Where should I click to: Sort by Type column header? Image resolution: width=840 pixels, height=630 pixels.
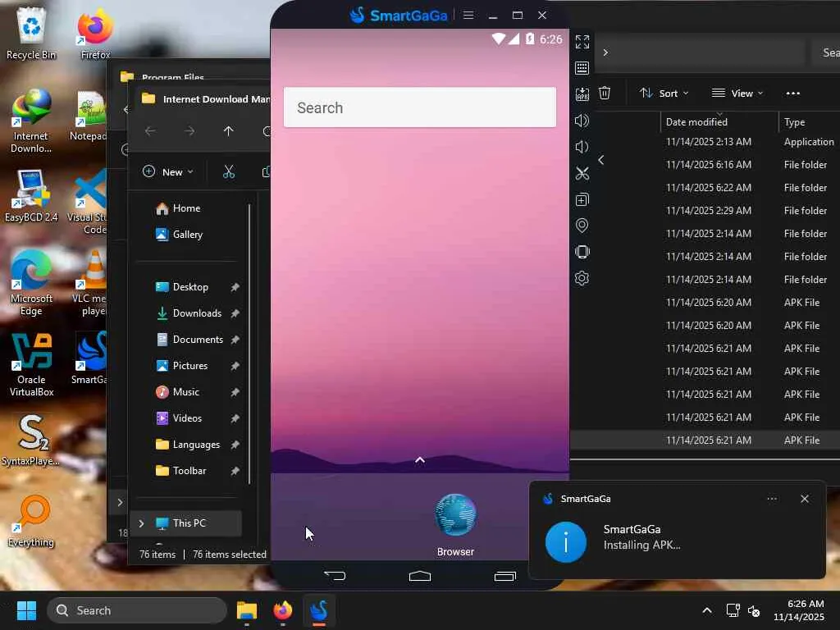pos(794,122)
